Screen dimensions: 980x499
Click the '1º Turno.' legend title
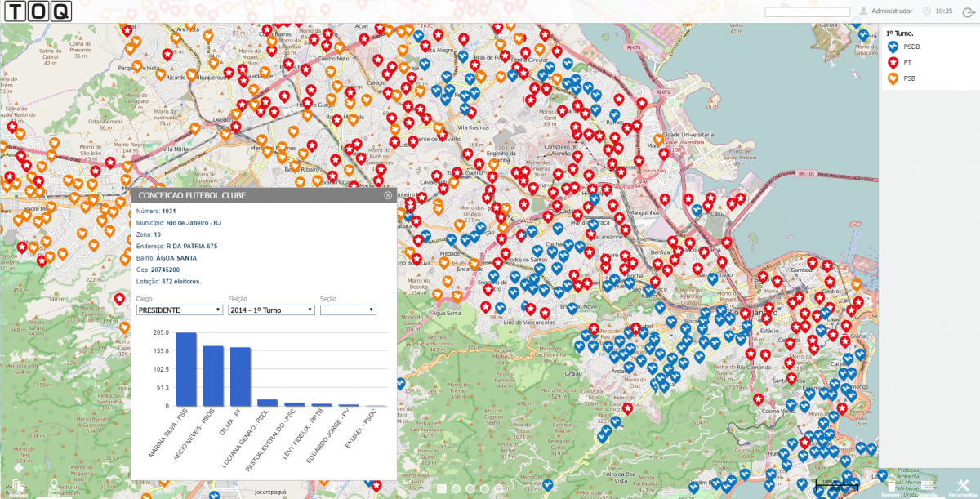(x=900, y=33)
